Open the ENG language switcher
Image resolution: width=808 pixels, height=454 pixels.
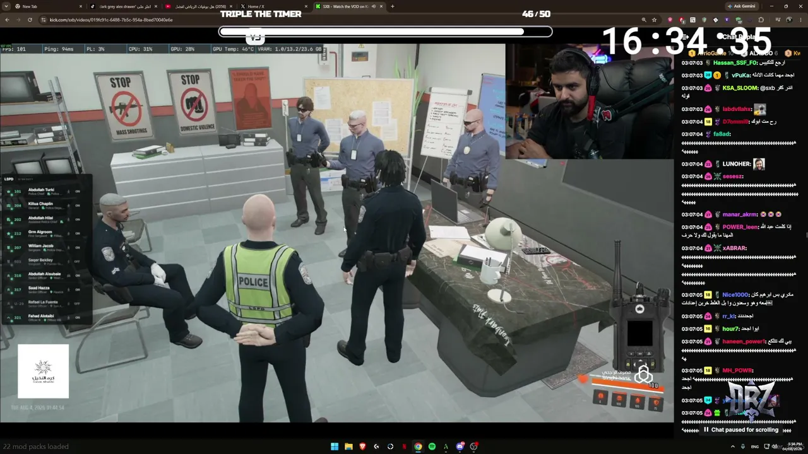tap(755, 446)
